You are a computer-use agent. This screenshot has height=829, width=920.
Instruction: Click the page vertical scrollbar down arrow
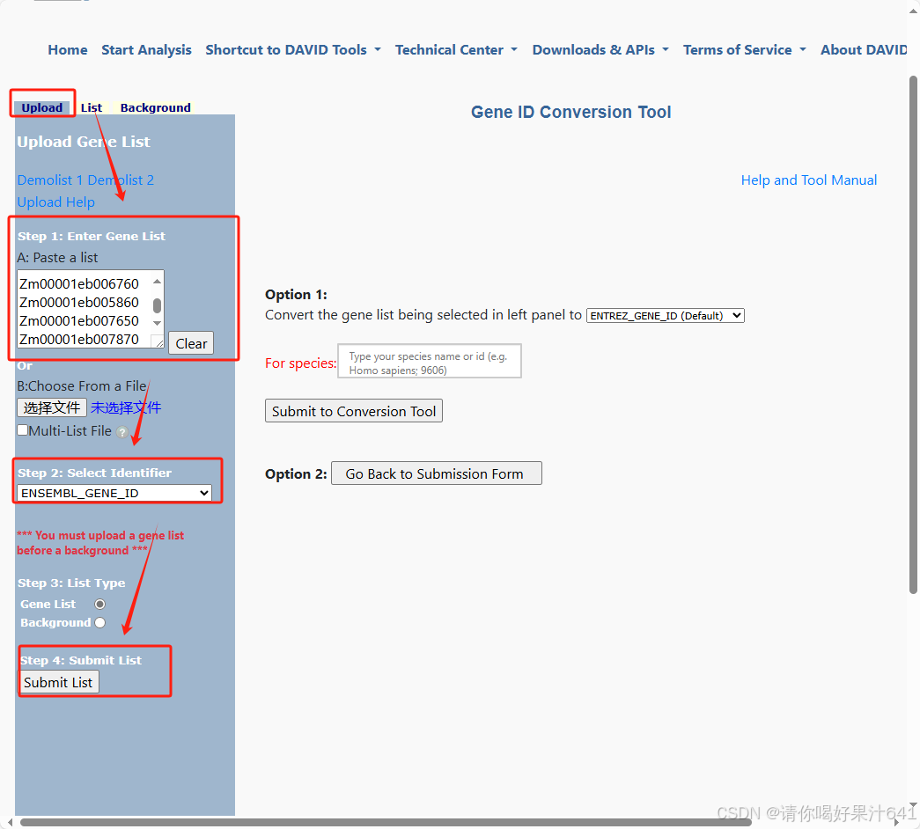[913, 806]
